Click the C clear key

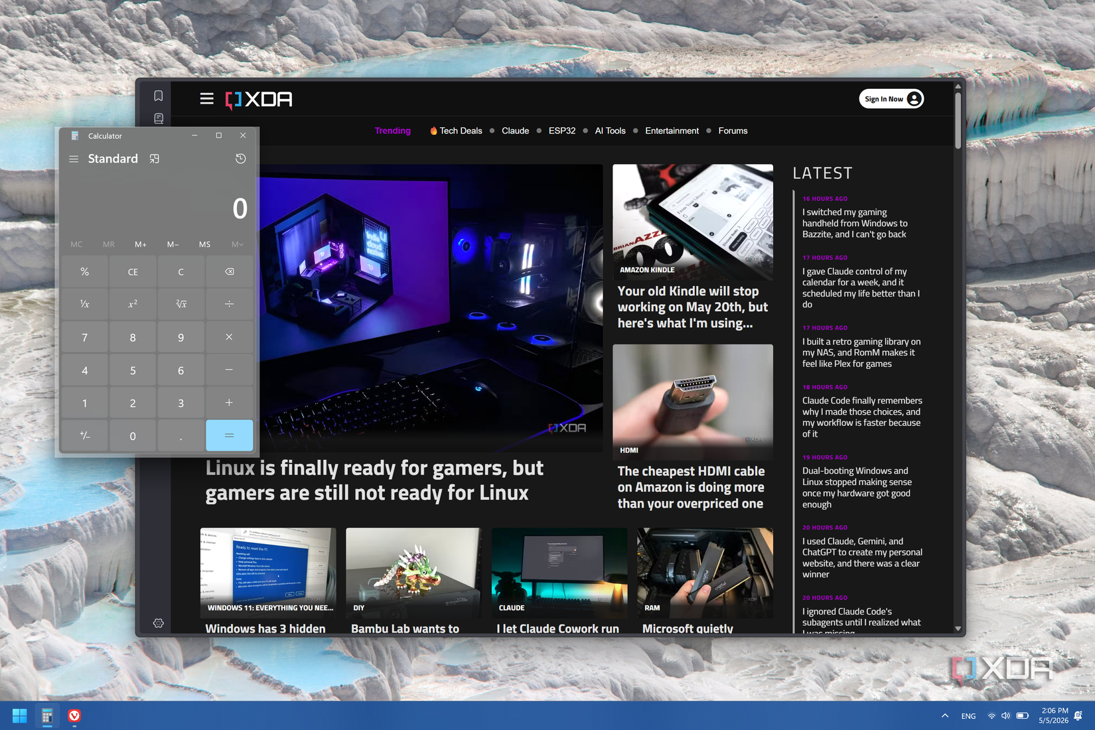(x=181, y=271)
